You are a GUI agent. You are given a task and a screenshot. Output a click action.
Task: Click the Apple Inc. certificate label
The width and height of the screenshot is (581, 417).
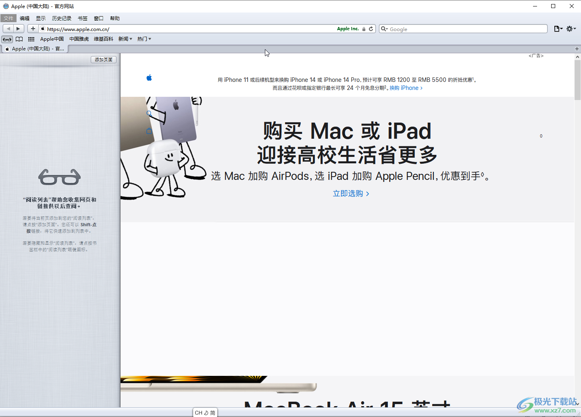tap(348, 29)
